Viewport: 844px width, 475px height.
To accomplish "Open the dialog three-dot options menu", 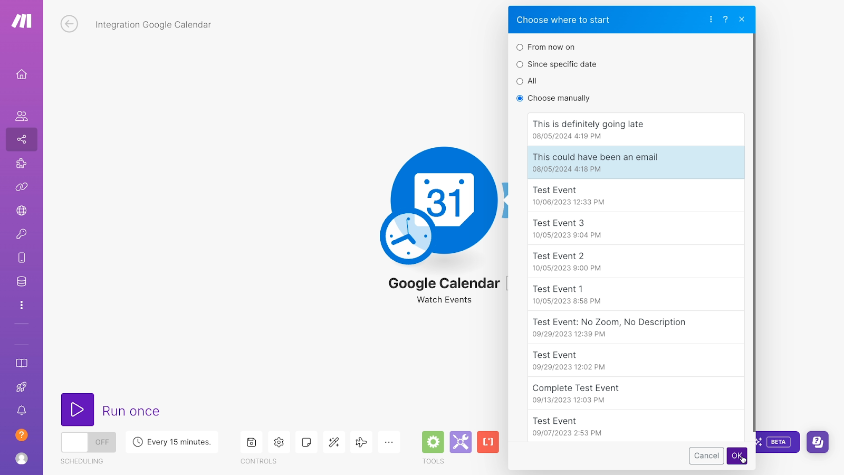I will 711,20.
